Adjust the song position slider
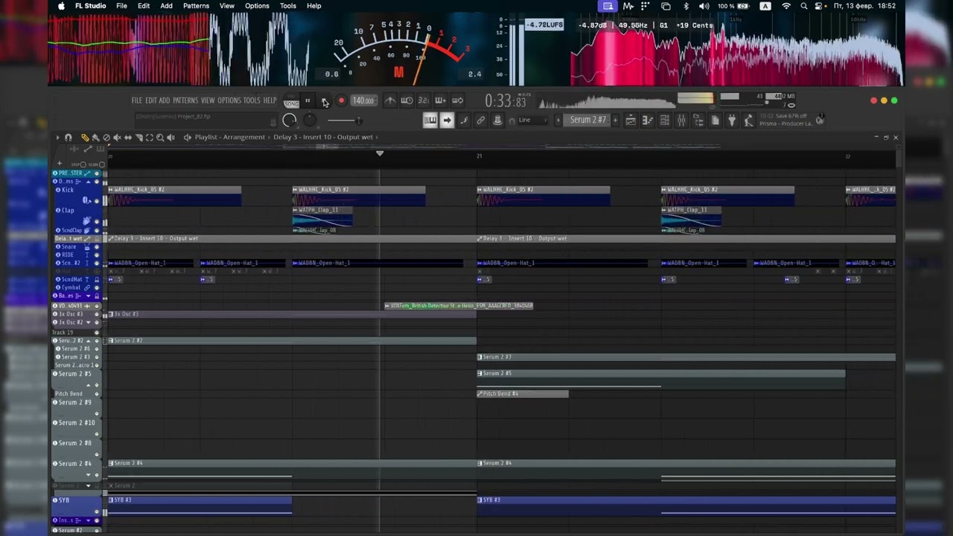The image size is (953, 536). point(345,120)
